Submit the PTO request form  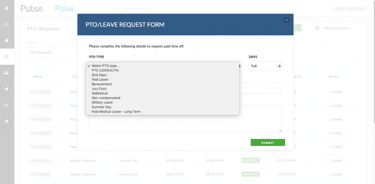[x=268, y=142]
